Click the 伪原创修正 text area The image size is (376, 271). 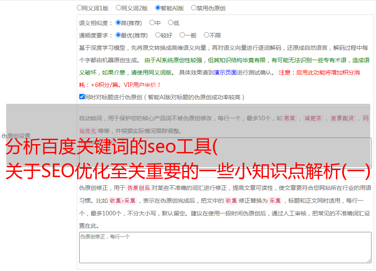[225, 248]
